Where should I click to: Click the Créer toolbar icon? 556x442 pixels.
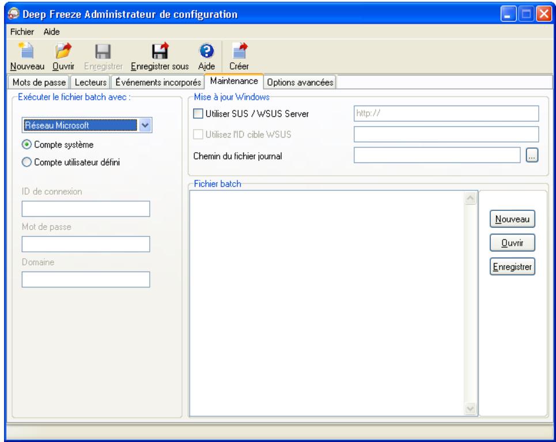coord(239,51)
